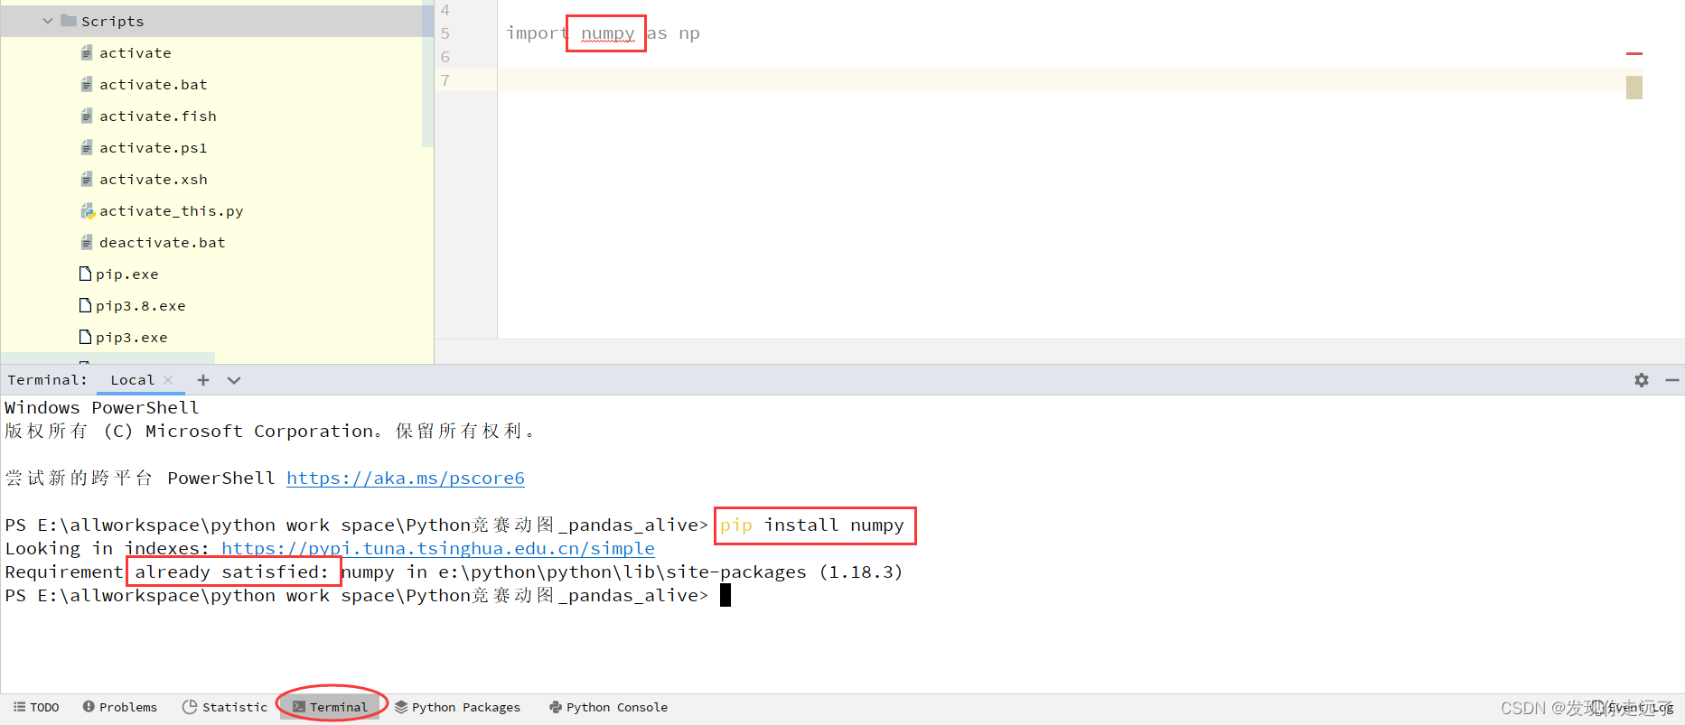Select the Scripts folder icon
The width and height of the screenshot is (1685, 725).
pyautogui.click(x=69, y=21)
